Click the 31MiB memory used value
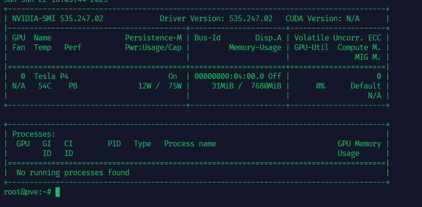422x207 pixels. 223,86
